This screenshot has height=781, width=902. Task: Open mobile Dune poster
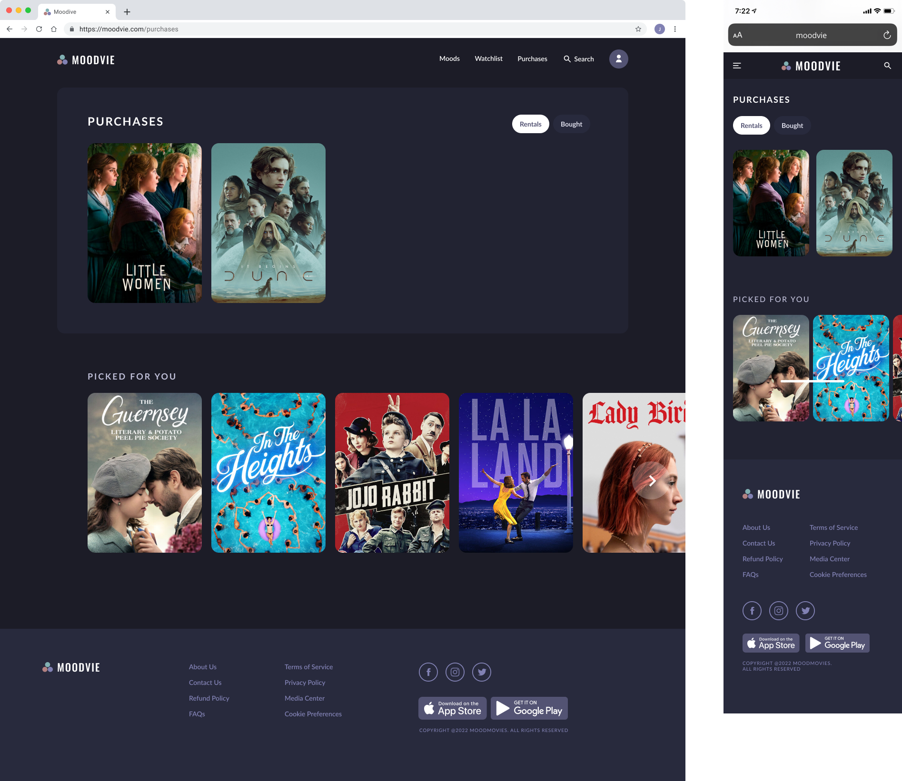(854, 203)
